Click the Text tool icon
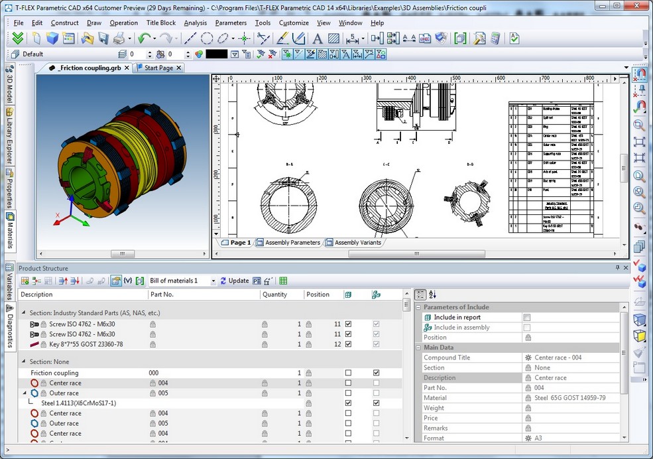653x459 pixels. (318, 38)
